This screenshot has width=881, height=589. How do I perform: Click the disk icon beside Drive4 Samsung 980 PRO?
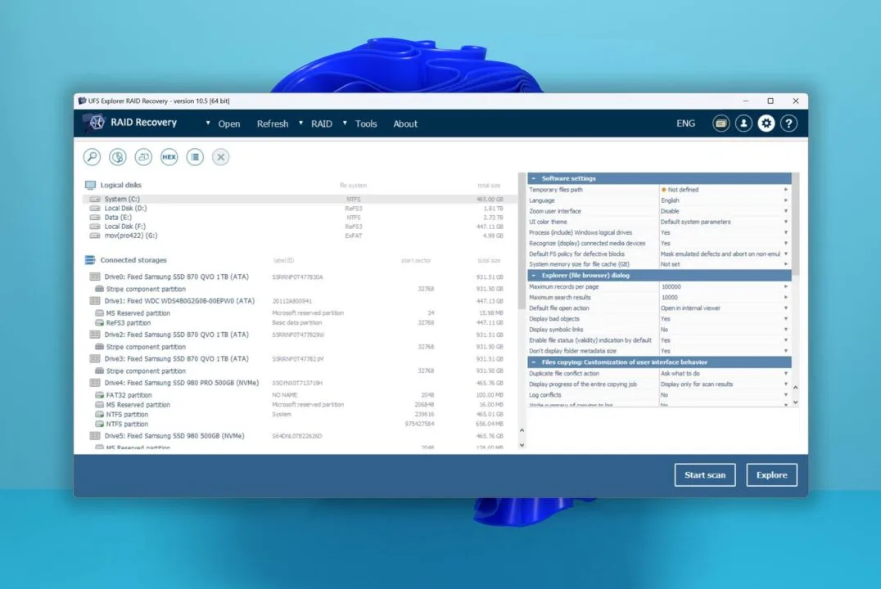[95, 383]
